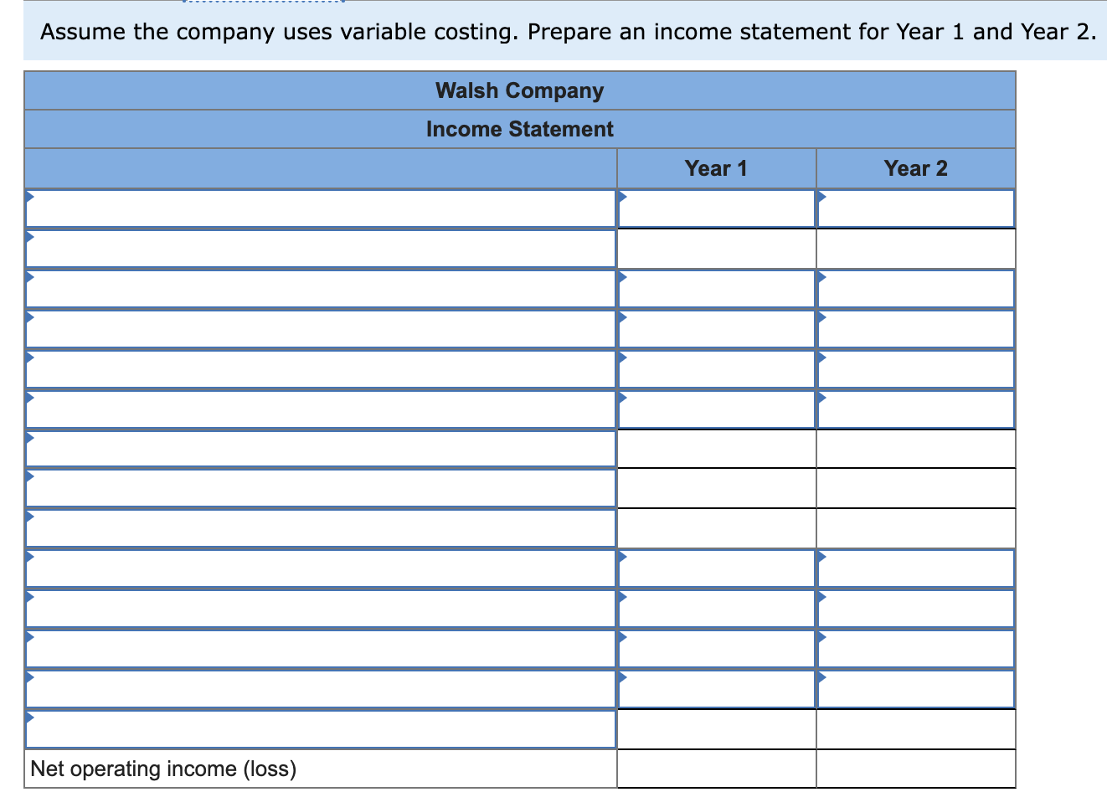Open the tenth row's label dropdown
The height and width of the screenshot is (792, 1107).
click(321, 570)
